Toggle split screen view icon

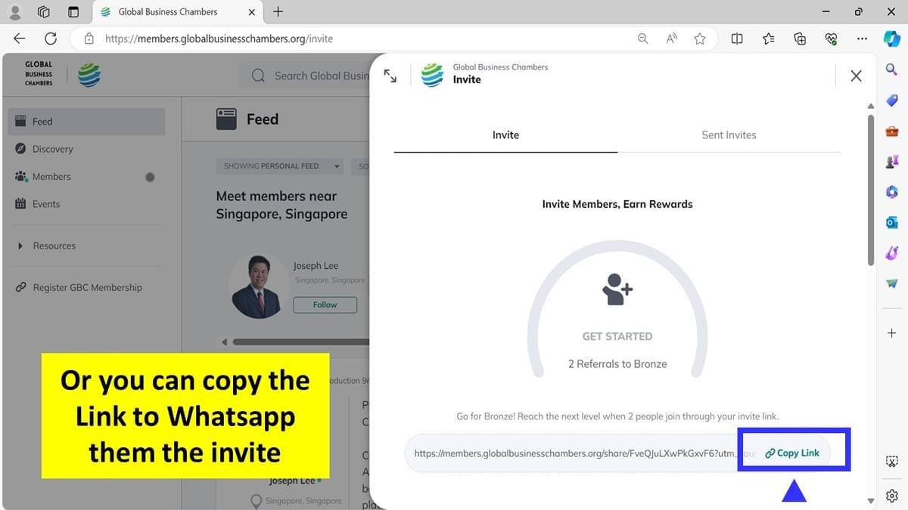click(x=737, y=39)
